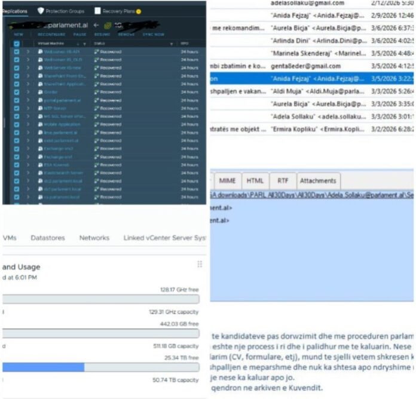Open the Datastores tab

[x=48, y=238]
